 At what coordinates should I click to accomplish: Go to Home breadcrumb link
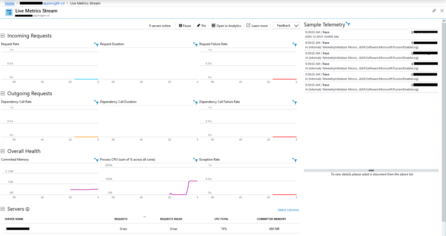click(10, 3)
